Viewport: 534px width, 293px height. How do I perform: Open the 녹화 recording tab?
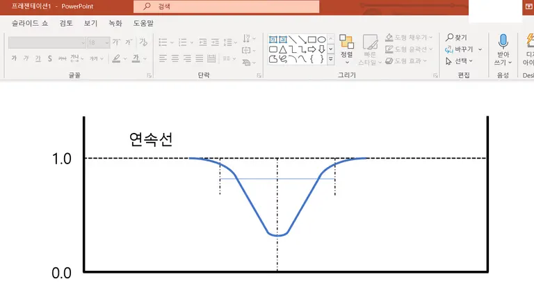115,23
